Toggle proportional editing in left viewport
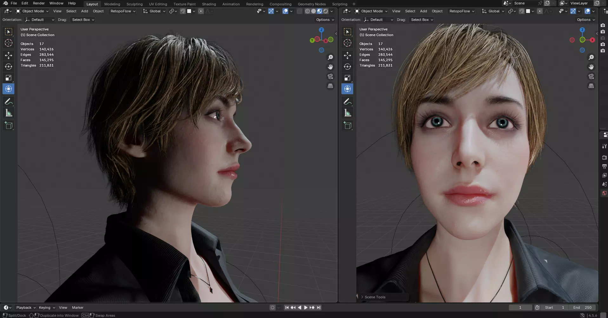This screenshot has width=608, height=318. pos(201,11)
